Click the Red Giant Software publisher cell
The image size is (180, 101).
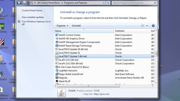(x=125, y=74)
